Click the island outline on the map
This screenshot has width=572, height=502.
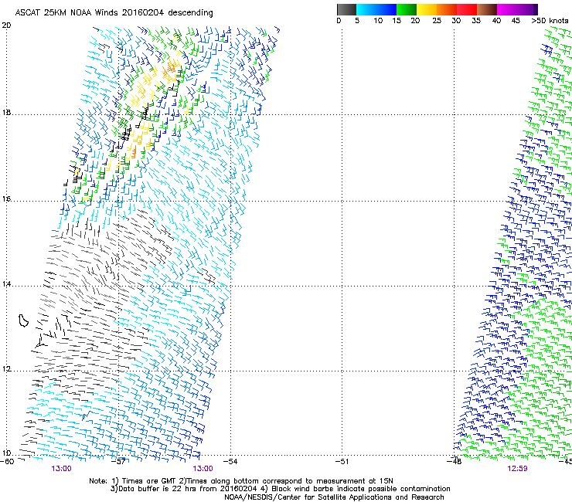pos(24,321)
